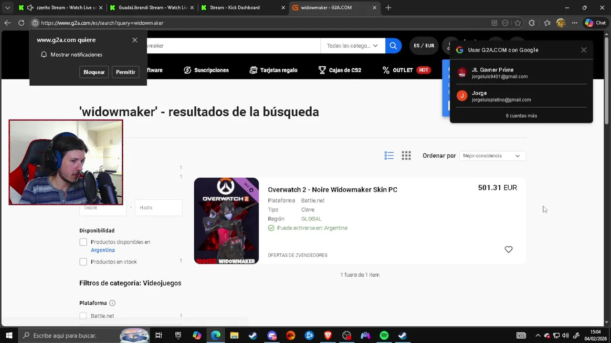Viewport: 611px width, 343px height.
Task: Open EA app from taskbar
Action: click(x=290, y=335)
